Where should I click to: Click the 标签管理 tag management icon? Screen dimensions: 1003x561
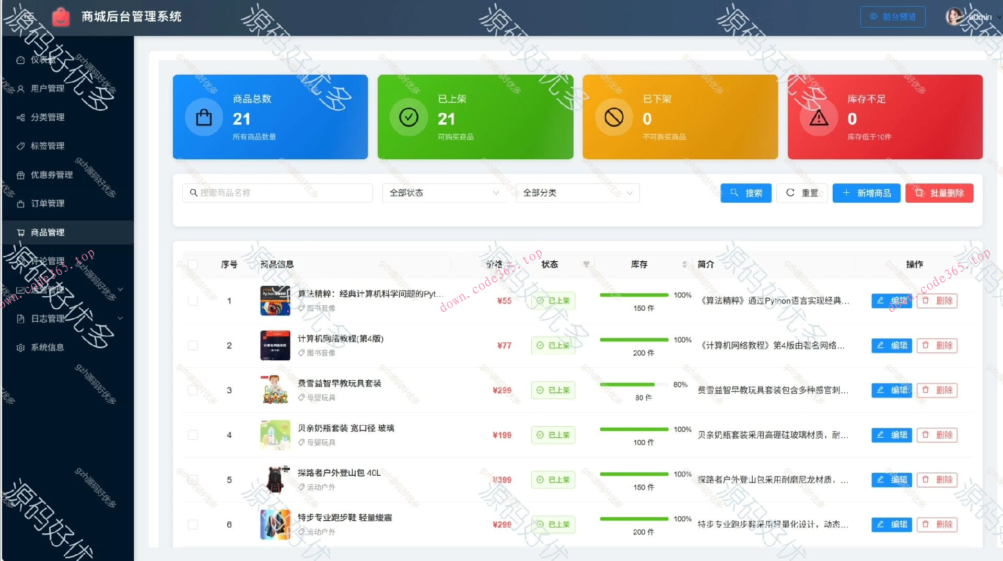point(20,146)
